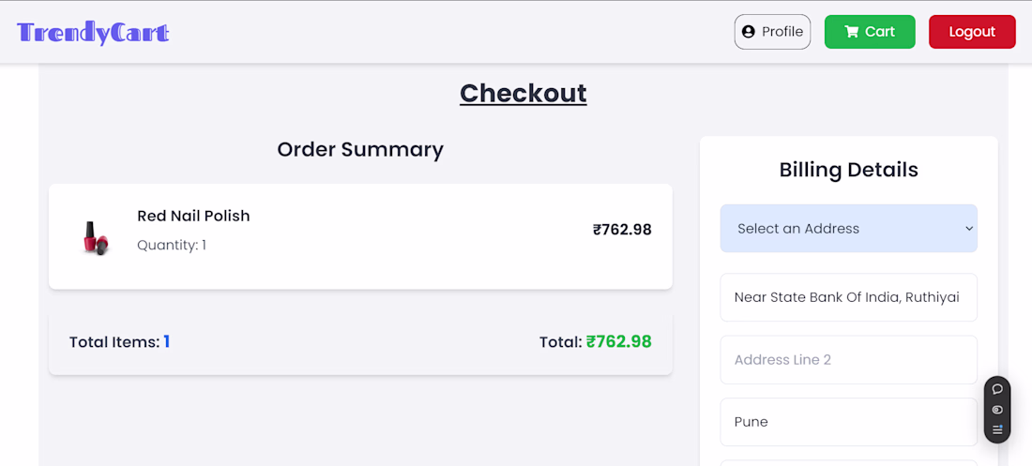Image resolution: width=1032 pixels, height=466 pixels.
Task: Click the address dropdown chevron arrow
Action: pyautogui.click(x=969, y=229)
